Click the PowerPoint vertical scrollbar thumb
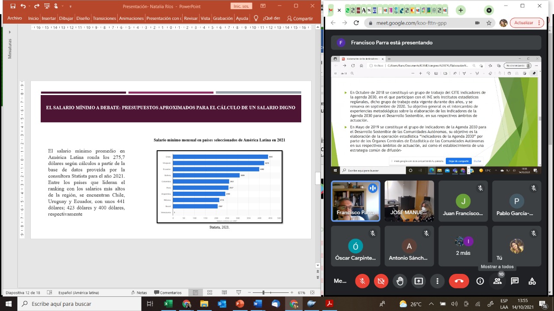554x311 pixels. click(x=318, y=178)
